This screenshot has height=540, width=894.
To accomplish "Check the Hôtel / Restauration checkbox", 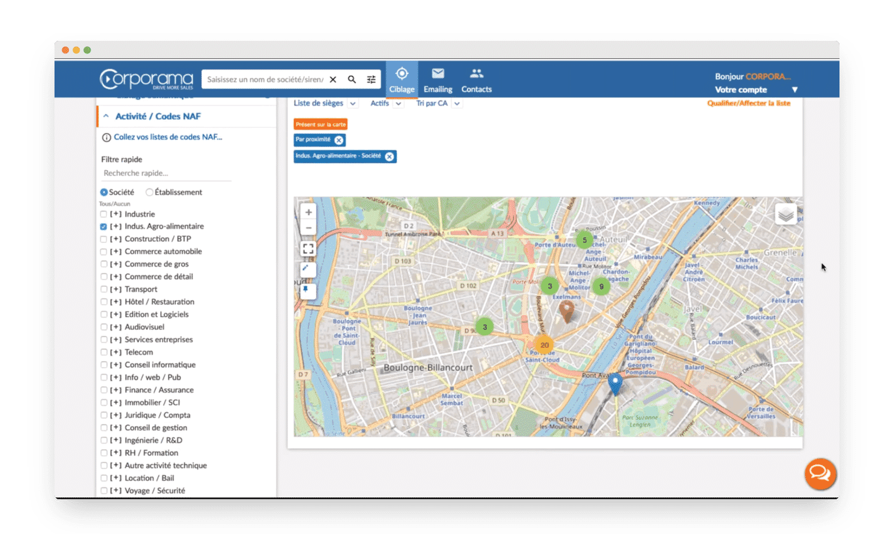I will (x=104, y=302).
